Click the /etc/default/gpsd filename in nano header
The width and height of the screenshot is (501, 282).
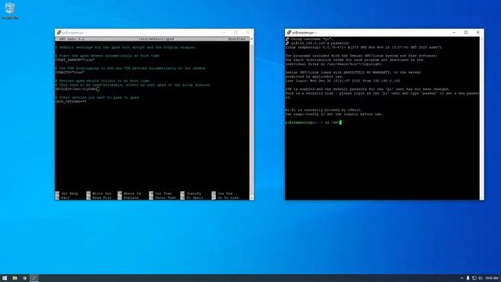(x=157, y=39)
